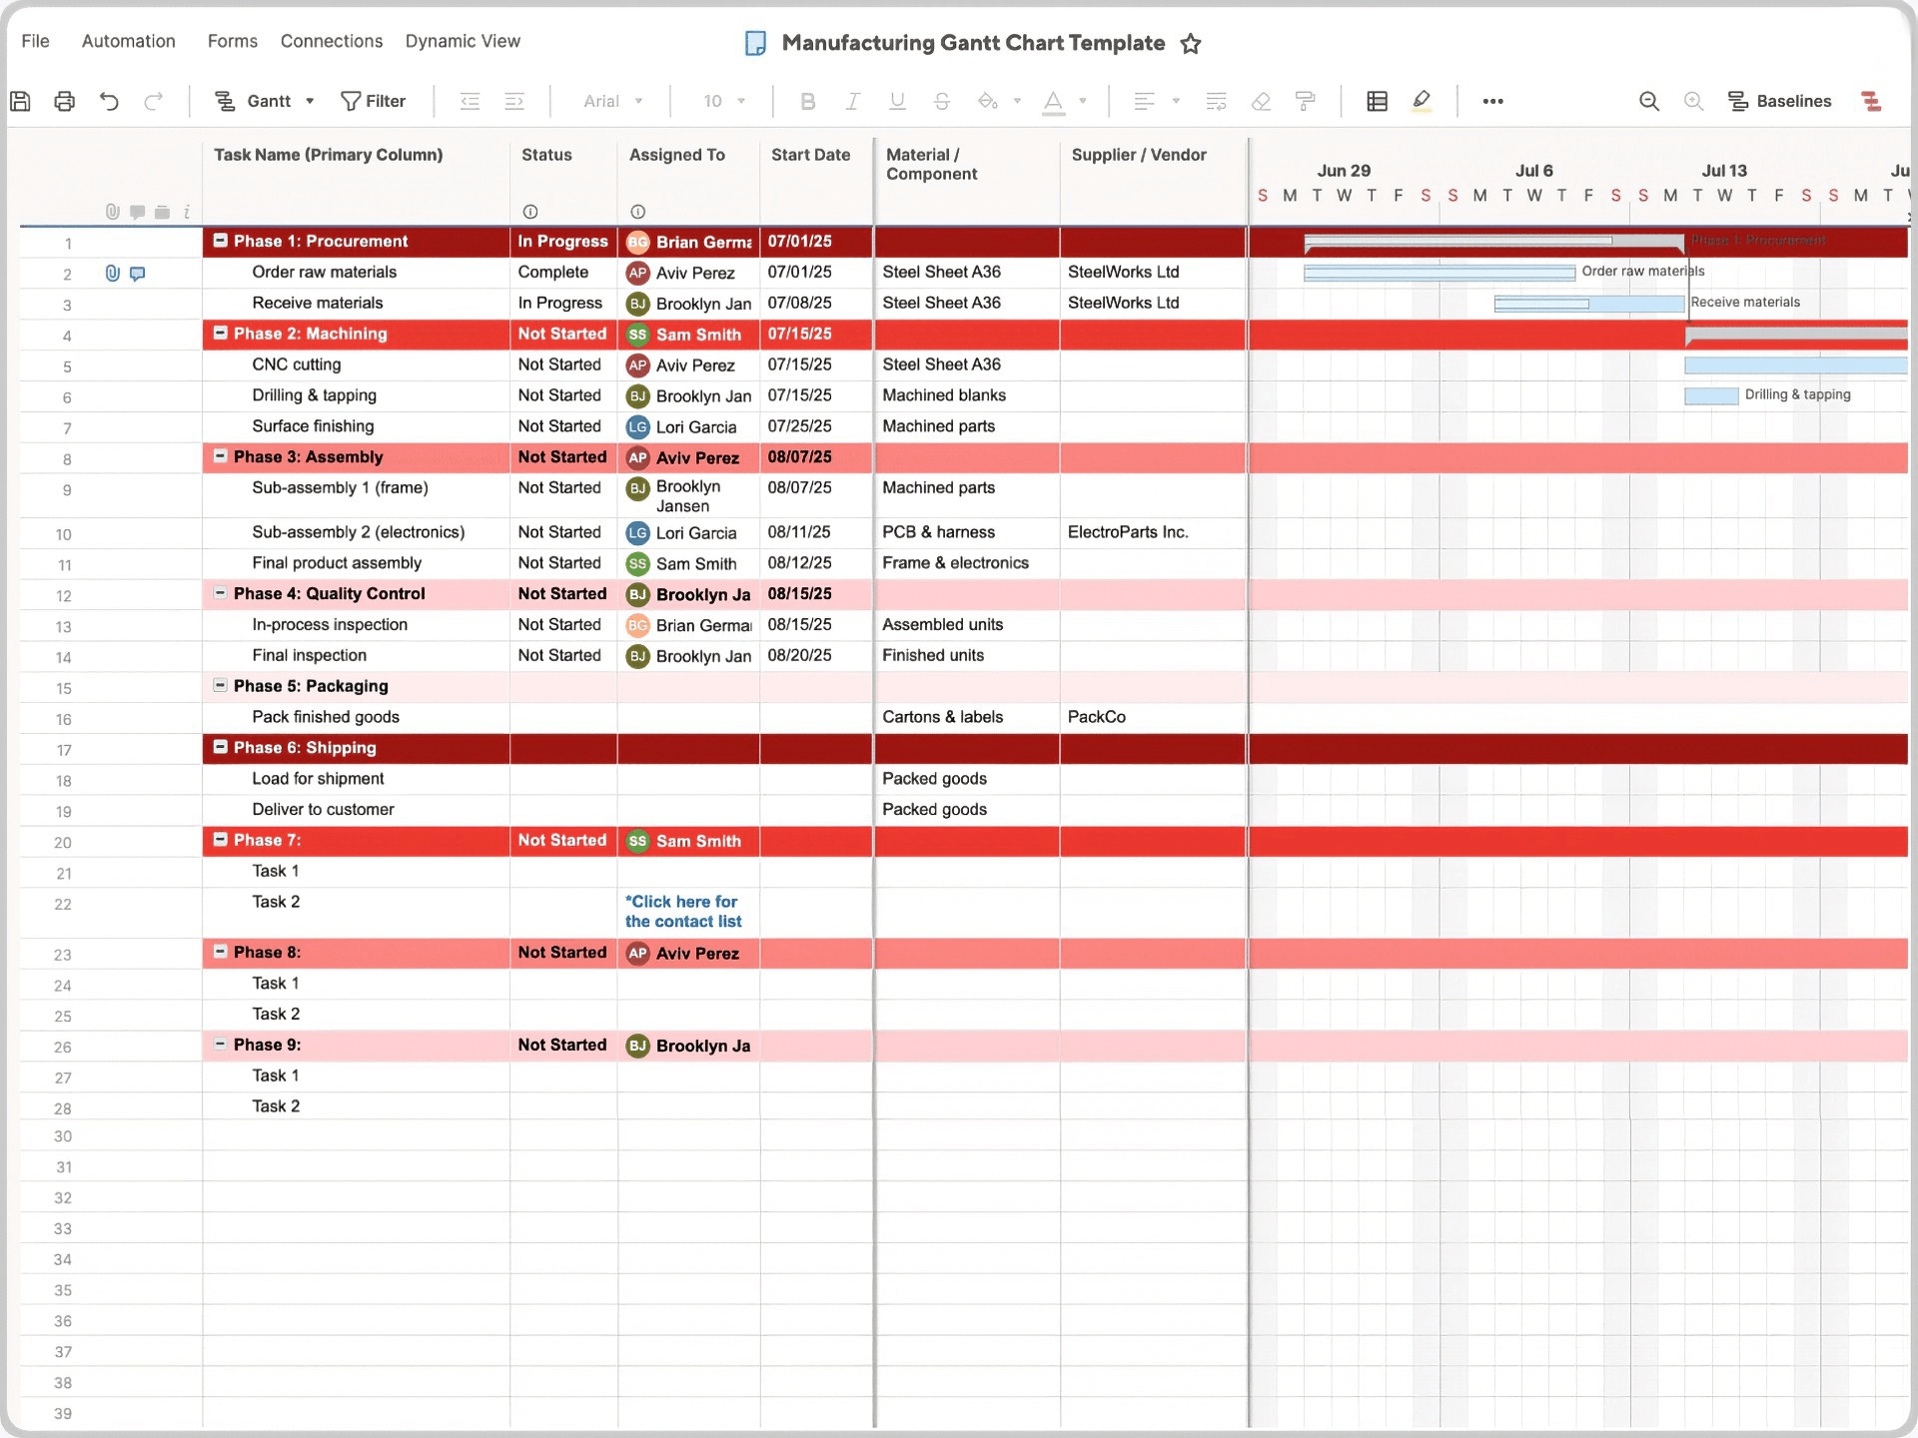
Task: Click the contact list link in Task 2
Action: 683,911
